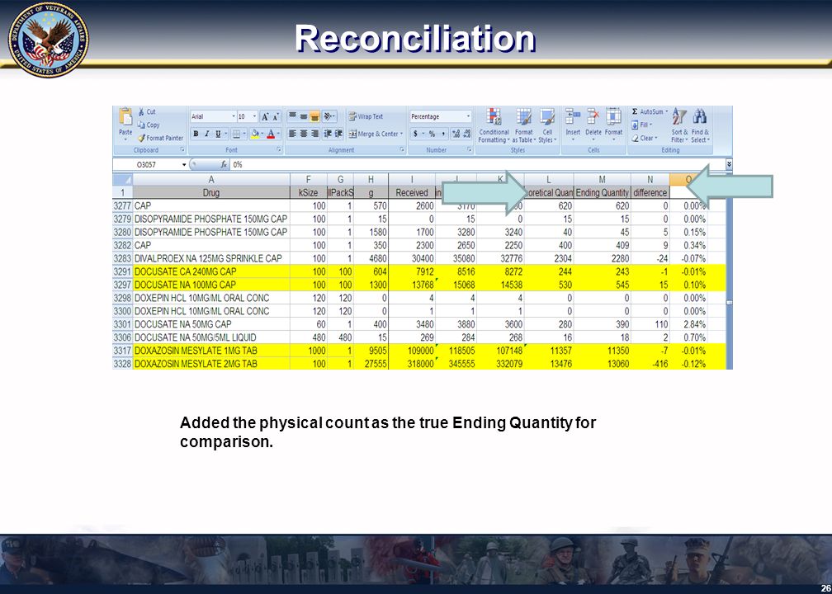Open the Borders dropdown arrow
832x594 pixels.
(244, 134)
